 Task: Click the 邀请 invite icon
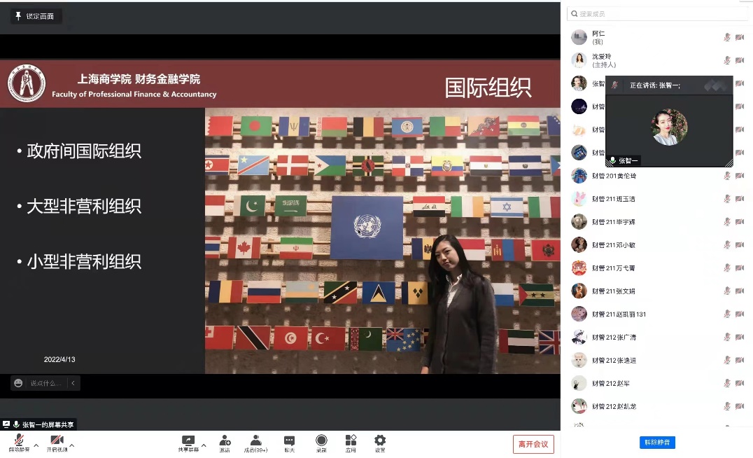225,440
